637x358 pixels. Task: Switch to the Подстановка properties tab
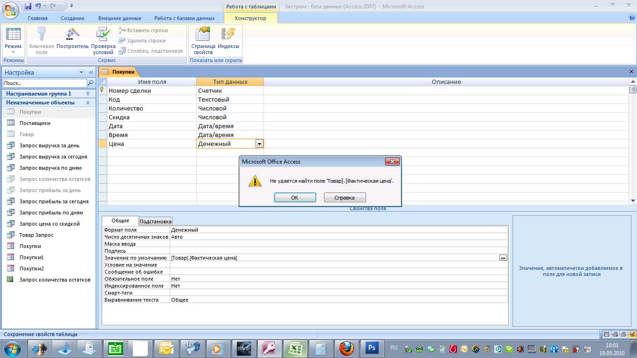pyautogui.click(x=155, y=221)
